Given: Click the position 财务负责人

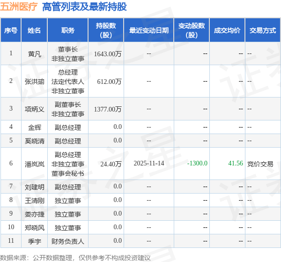Looking at the screenshot, I should click(x=68, y=241).
